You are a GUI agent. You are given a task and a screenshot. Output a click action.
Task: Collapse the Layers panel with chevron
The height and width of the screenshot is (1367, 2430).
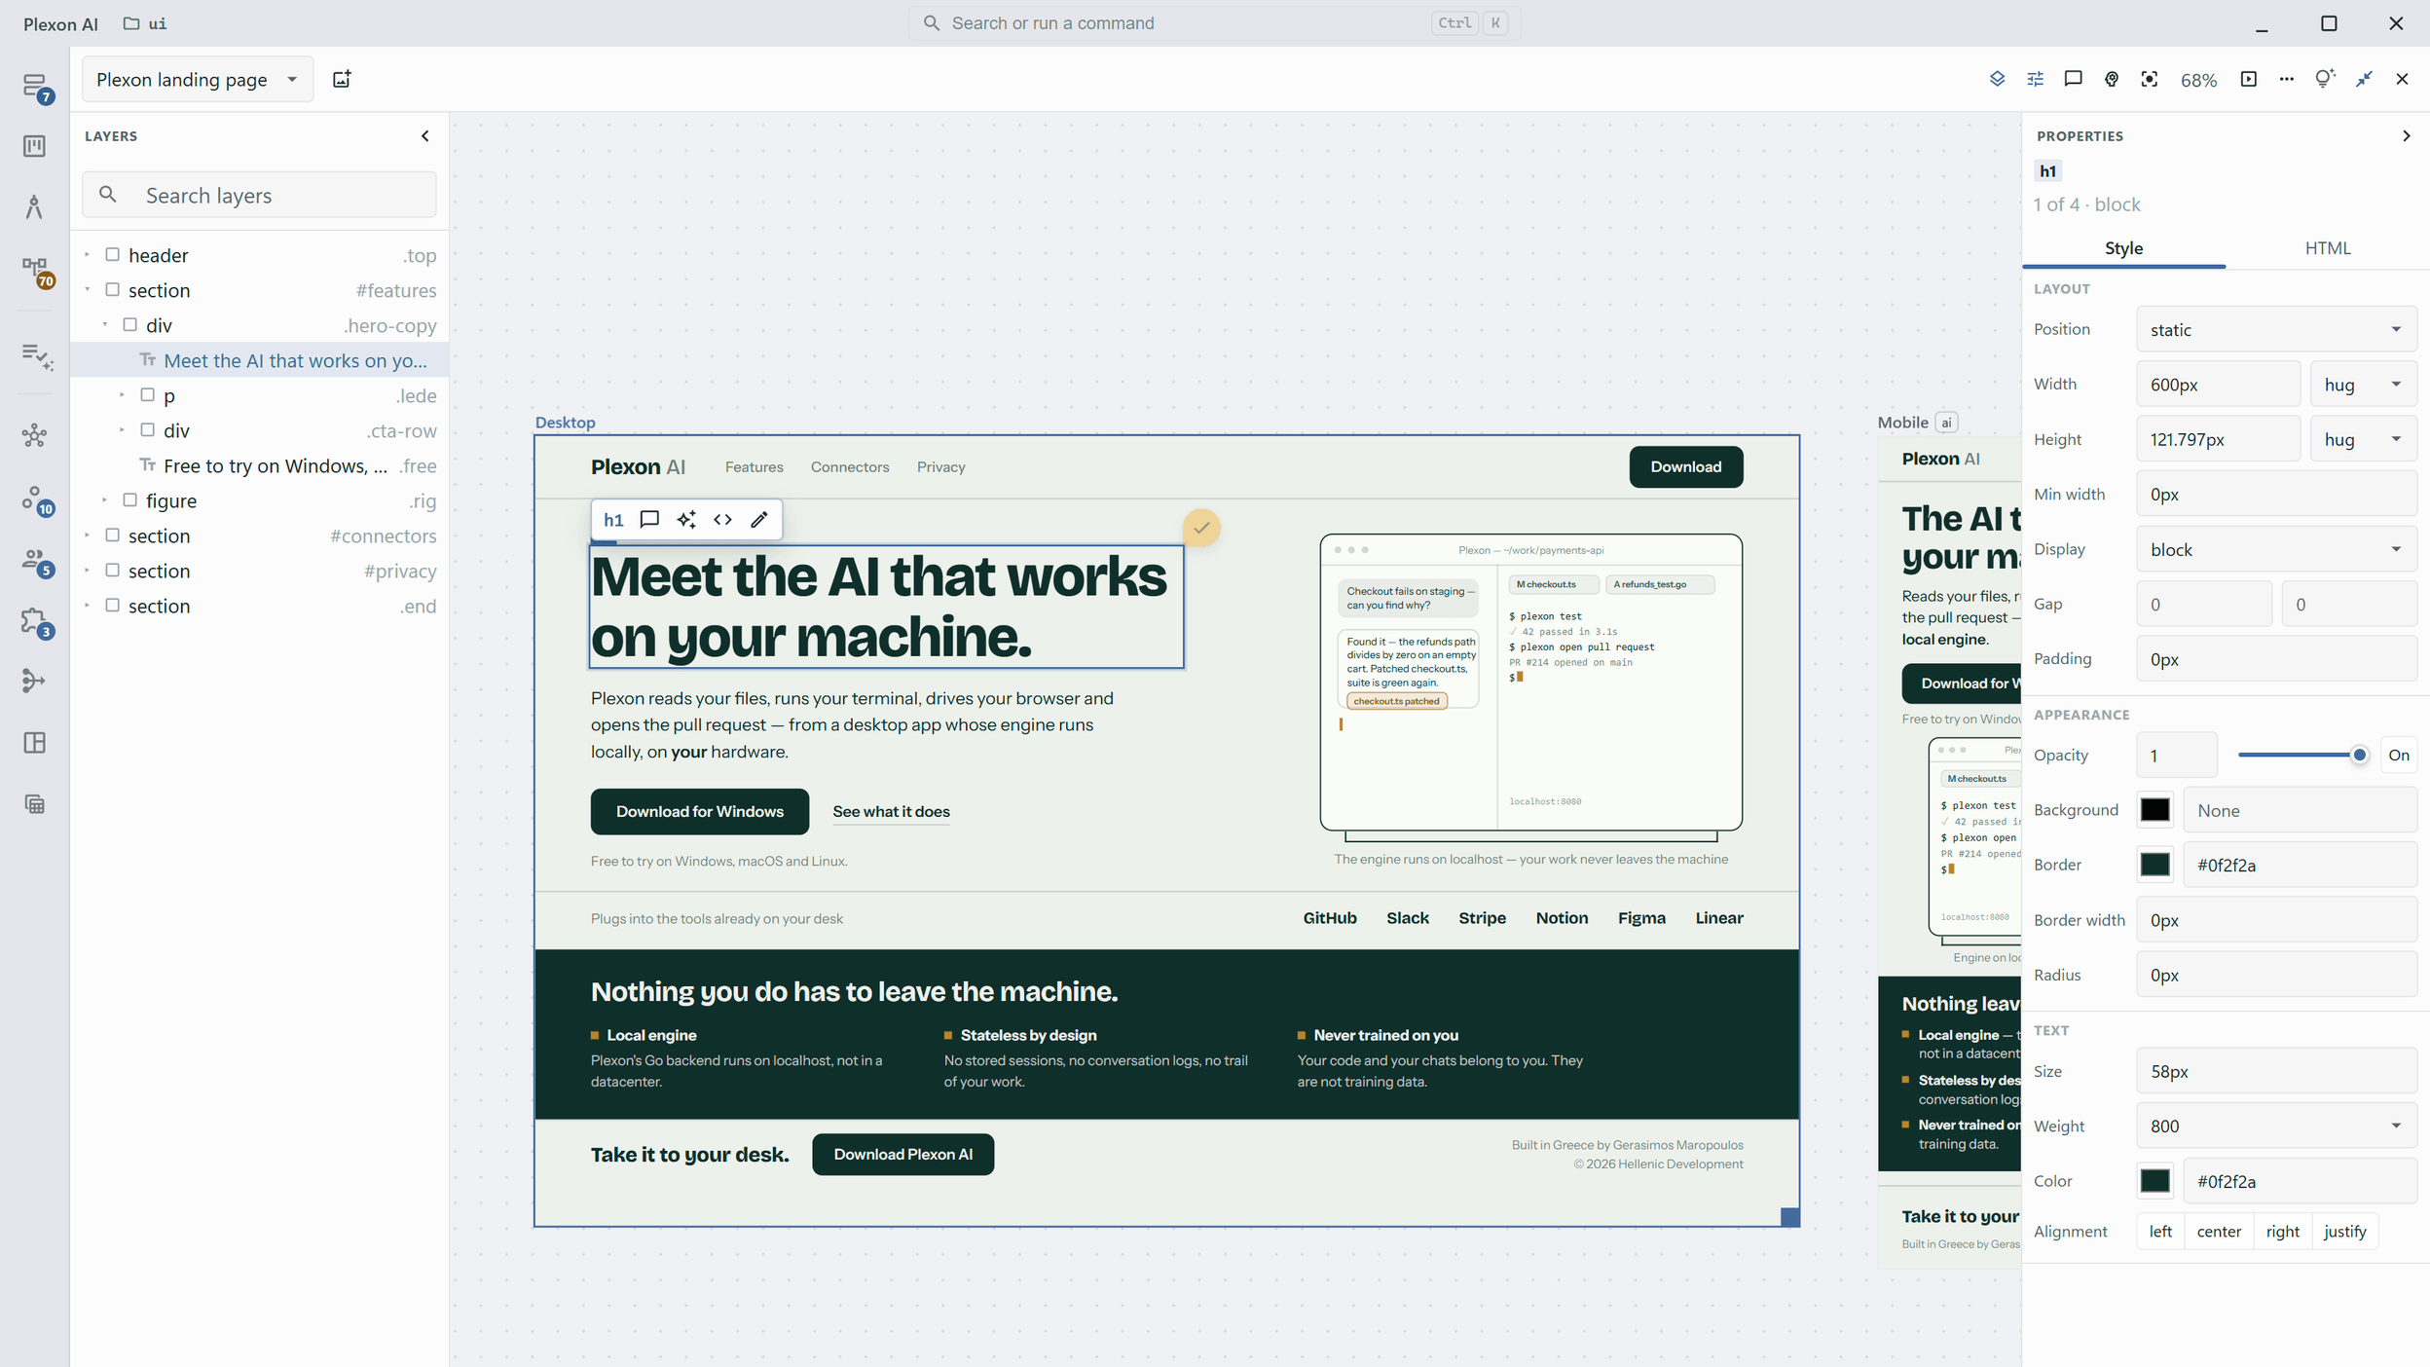coord(424,136)
